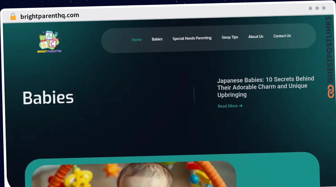Screen dimensions: 336x187
Task: Open the Special Needs Parenting section
Action: coord(192,38)
